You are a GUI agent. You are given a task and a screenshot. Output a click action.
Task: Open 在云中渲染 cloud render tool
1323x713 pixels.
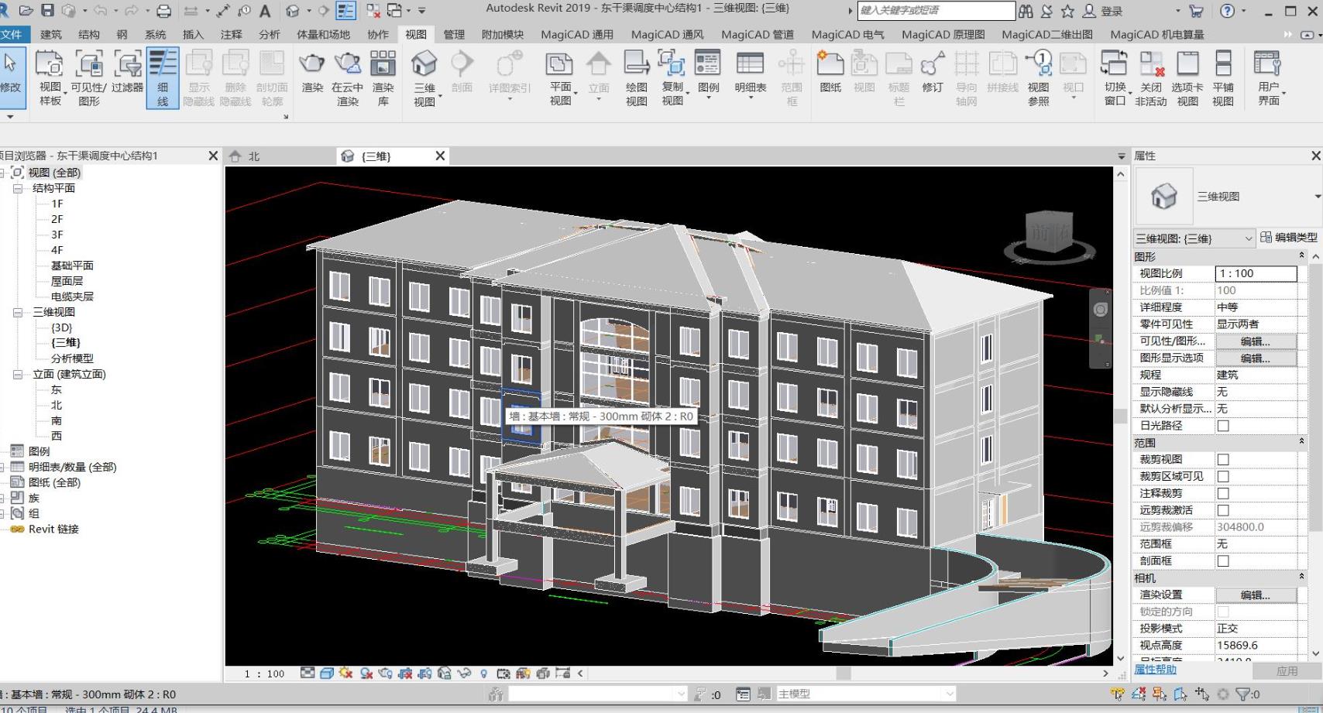click(x=347, y=78)
